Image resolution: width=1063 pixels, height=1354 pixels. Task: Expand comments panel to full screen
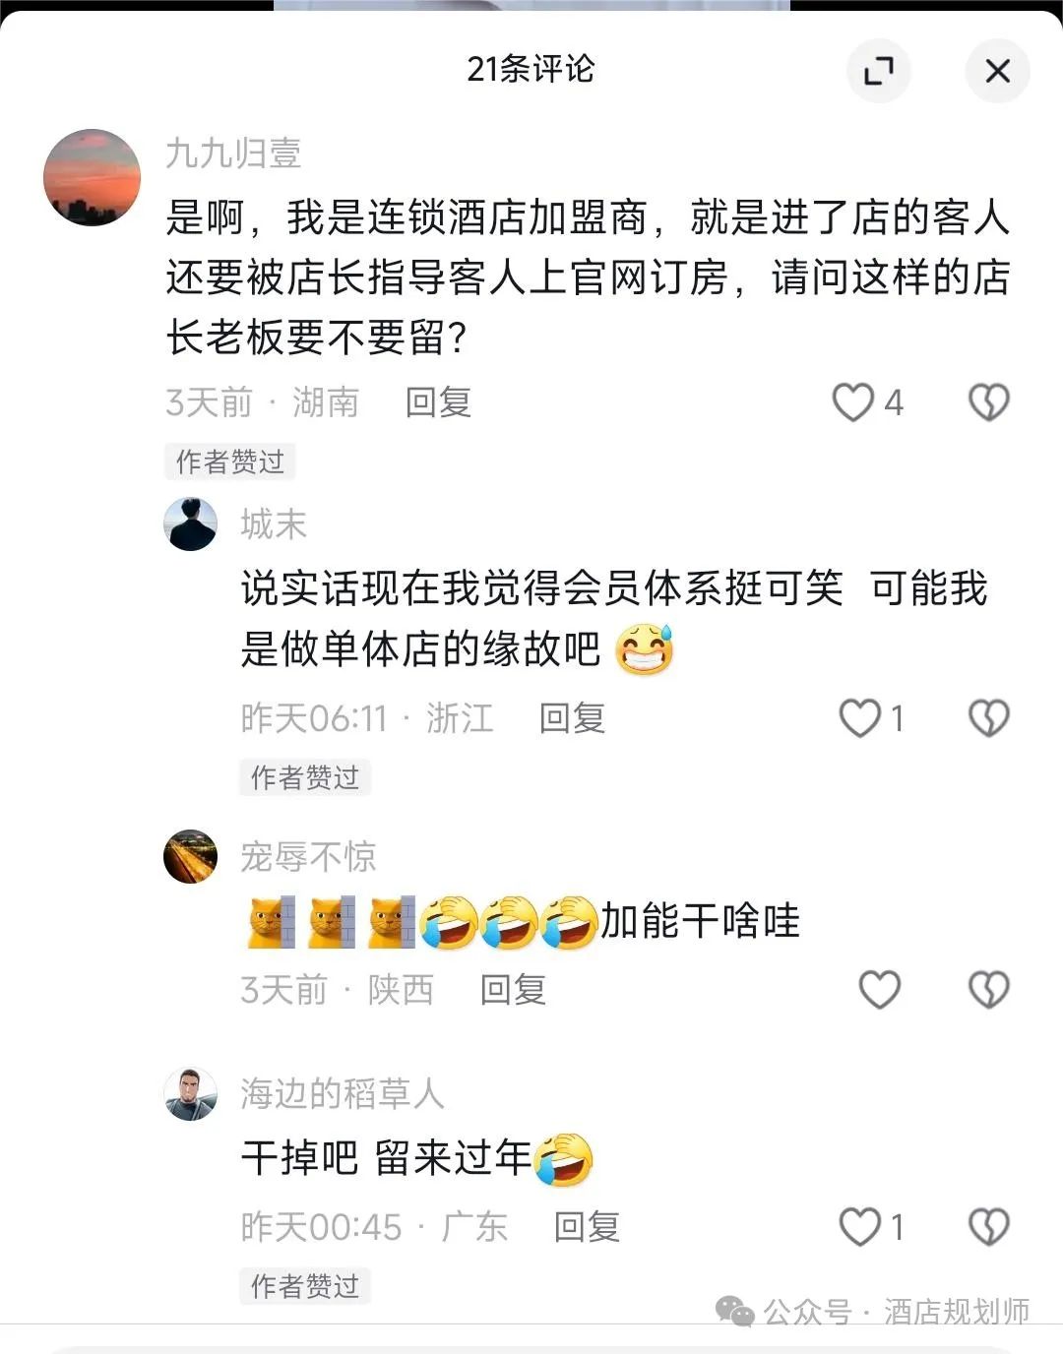click(x=878, y=71)
